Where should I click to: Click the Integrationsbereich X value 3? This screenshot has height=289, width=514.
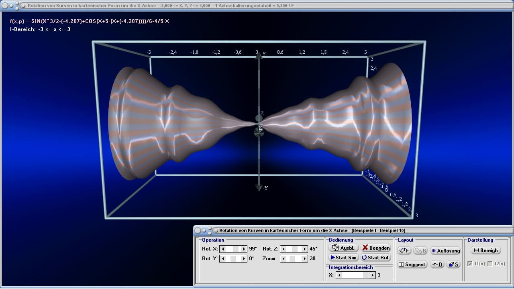(379, 275)
